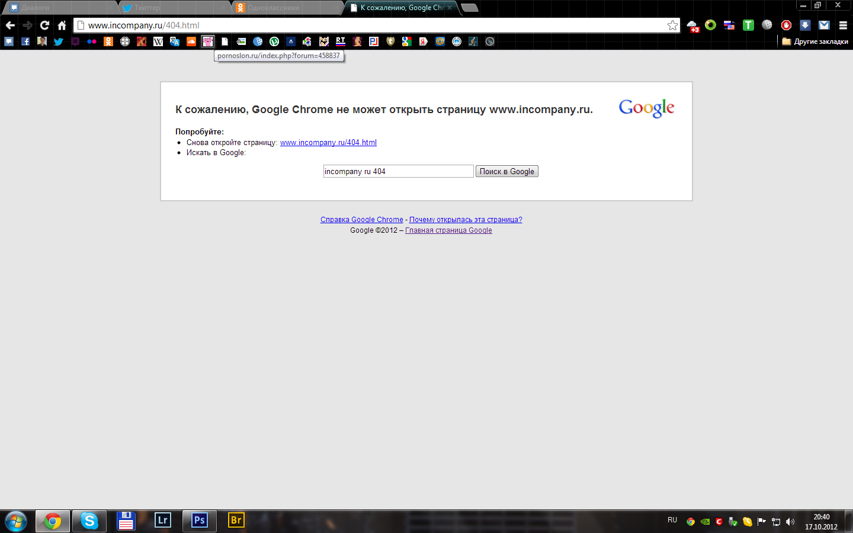Open the weather extension showing +3
This screenshot has height=533, width=853.
pyautogui.click(x=692, y=26)
